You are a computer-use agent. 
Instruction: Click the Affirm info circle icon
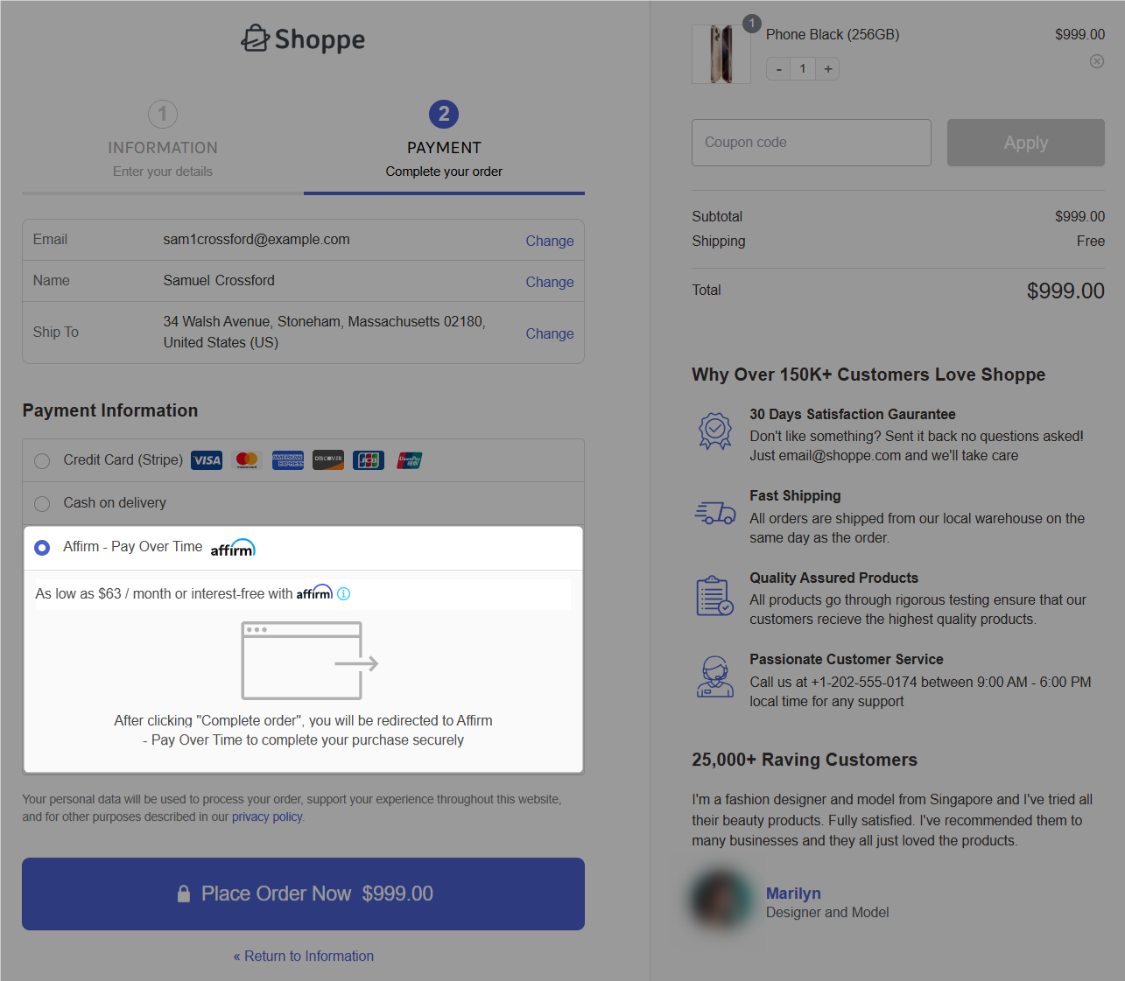[x=344, y=594]
